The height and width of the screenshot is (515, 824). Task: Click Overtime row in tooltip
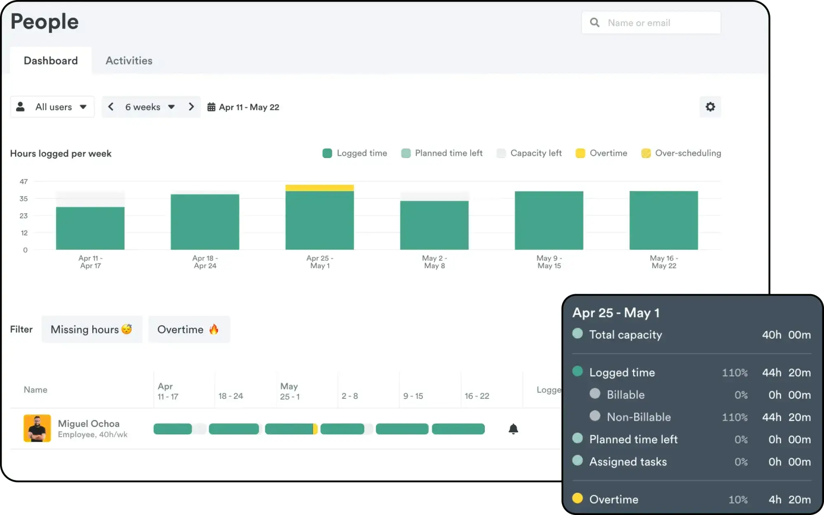coord(692,499)
